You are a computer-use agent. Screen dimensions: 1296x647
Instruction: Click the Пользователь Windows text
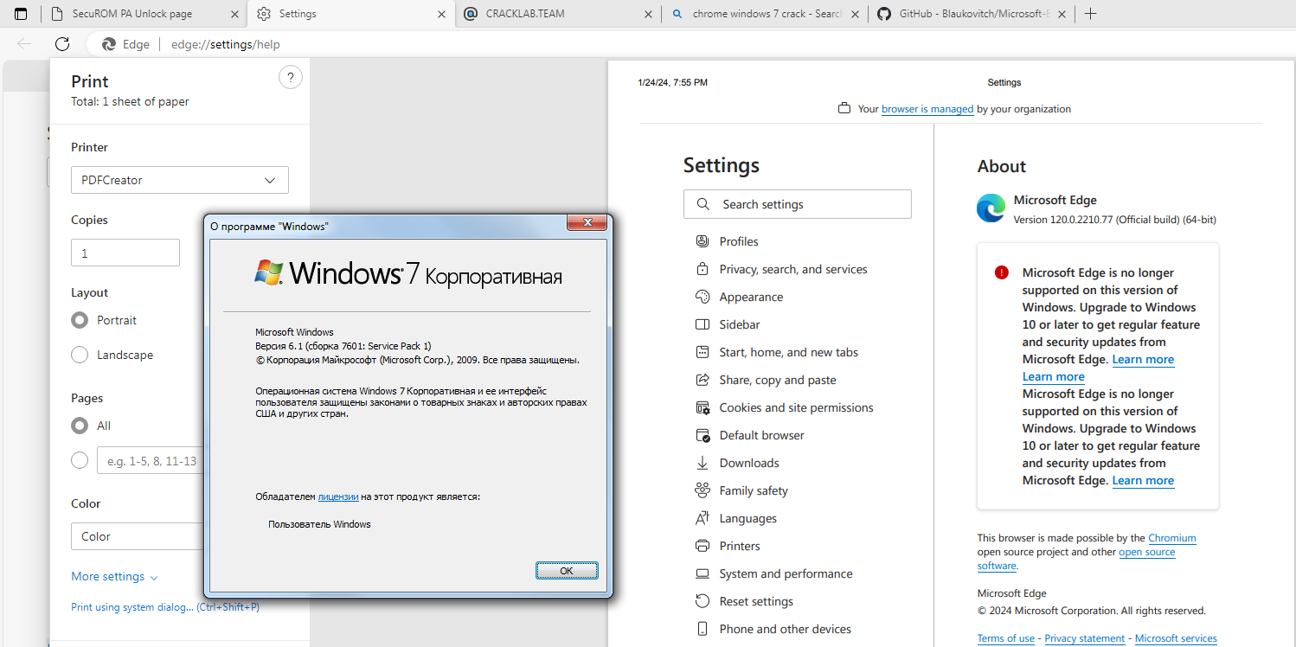[319, 524]
